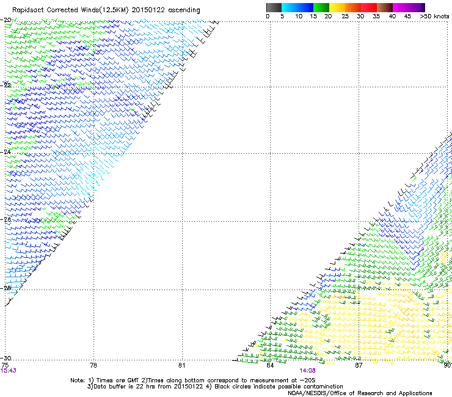The image size is (452, 397).
Task: Click the legend label '40'
Action: pyautogui.click(x=392, y=16)
